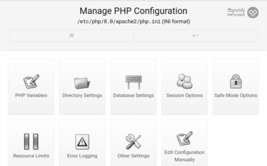Click the Resource Limits label
Image resolution: width=267 pixels, height=166 pixels.
[x=31, y=156]
